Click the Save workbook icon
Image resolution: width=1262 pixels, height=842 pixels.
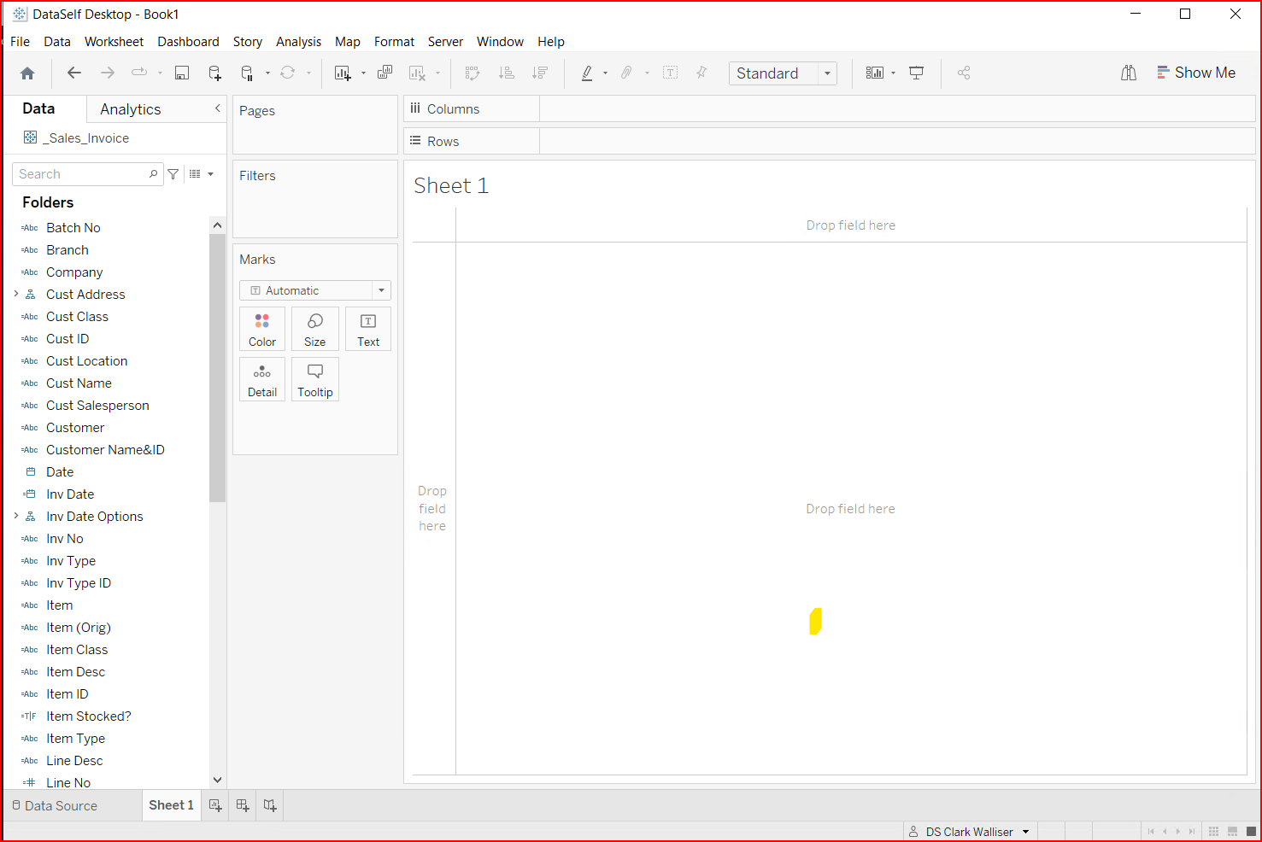coord(182,73)
